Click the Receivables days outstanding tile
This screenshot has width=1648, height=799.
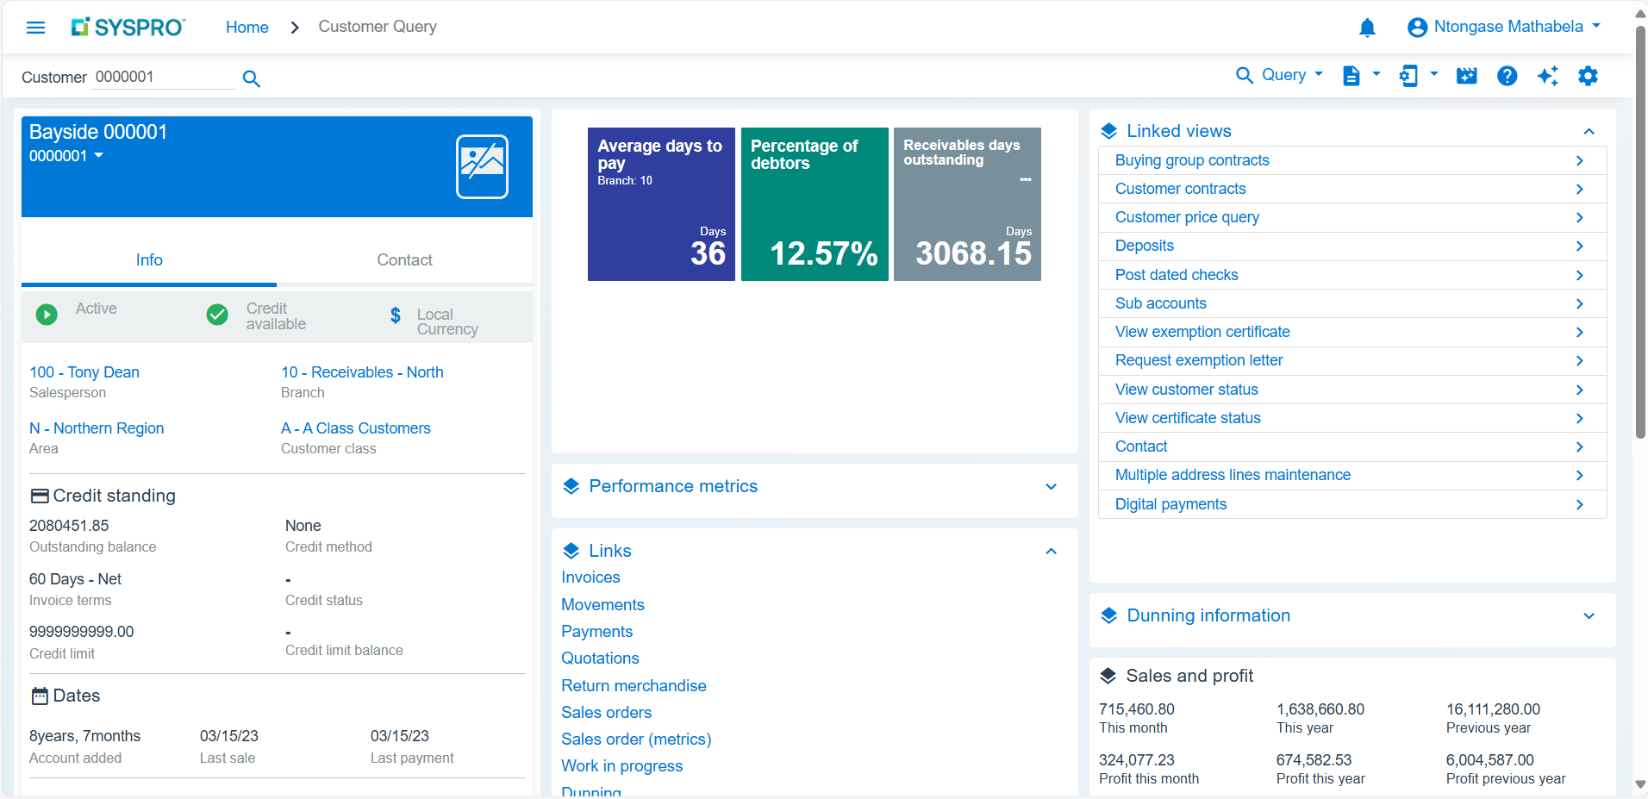pos(967,204)
